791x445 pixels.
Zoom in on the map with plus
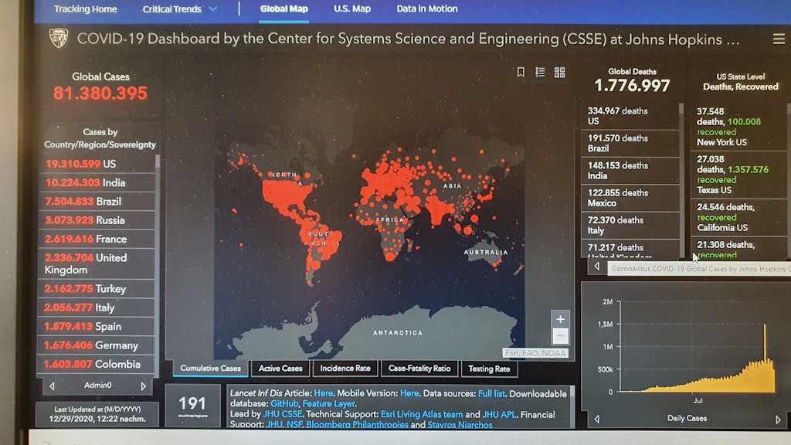(x=560, y=319)
